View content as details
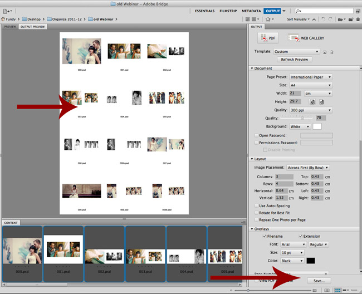The width and height of the screenshot is (362, 294). [346, 290]
